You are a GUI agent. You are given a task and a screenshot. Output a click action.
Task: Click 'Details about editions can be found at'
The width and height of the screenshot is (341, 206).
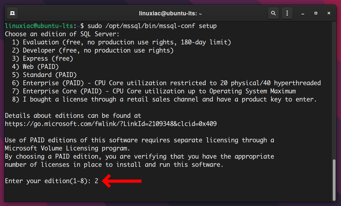coord(73,116)
